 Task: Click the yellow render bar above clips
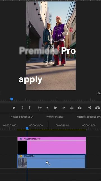click(x=52, y=130)
